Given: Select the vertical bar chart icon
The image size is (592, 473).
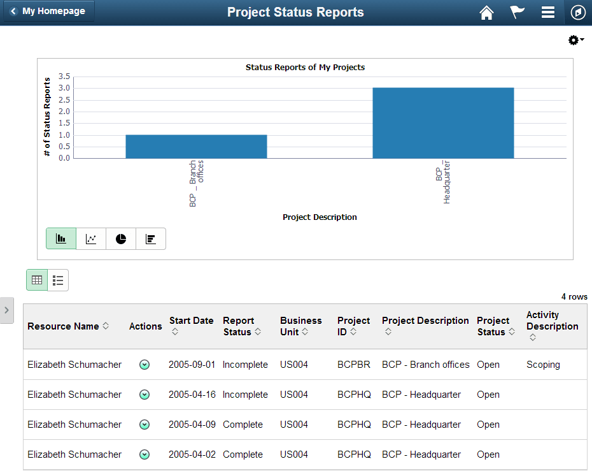Looking at the screenshot, I should pyautogui.click(x=60, y=238).
